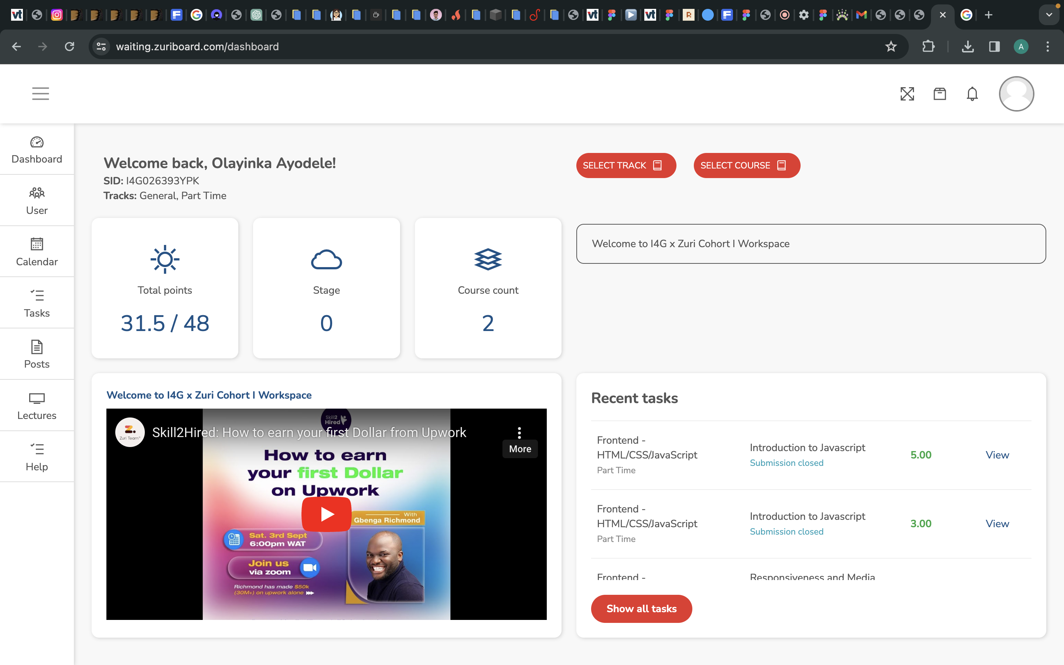Click the SELECT COURSE button

coord(747,166)
